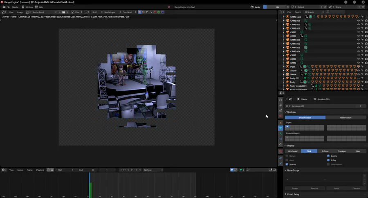
Task: Click the open image folder icon
Action: [64, 12]
